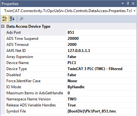Screen dimensions: 137x116
Task: Close the Properties panel
Action: [133, 4]
